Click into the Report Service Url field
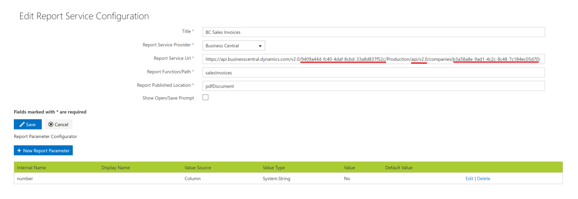Viewport: 578px width, 199px height. point(373,59)
